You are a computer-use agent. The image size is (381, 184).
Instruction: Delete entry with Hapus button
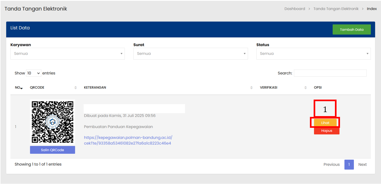pyautogui.click(x=326, y=131)
